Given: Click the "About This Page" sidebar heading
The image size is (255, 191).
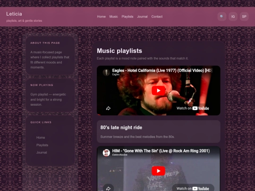Looking at the screenshot, I should click(x=45, y=43).
